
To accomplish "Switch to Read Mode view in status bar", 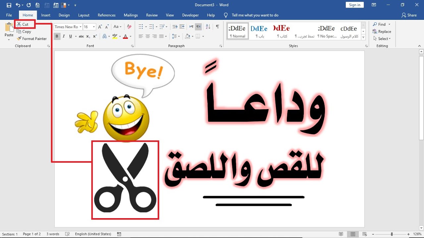I will pos(341,234).
